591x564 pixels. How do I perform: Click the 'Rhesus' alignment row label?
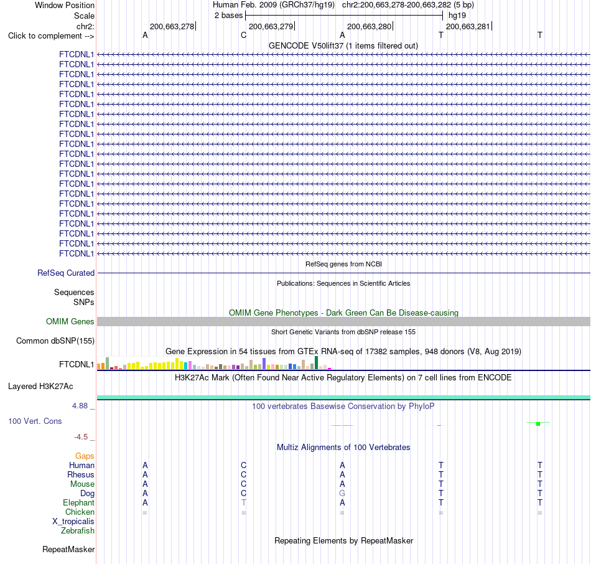(x=81, y=474)
